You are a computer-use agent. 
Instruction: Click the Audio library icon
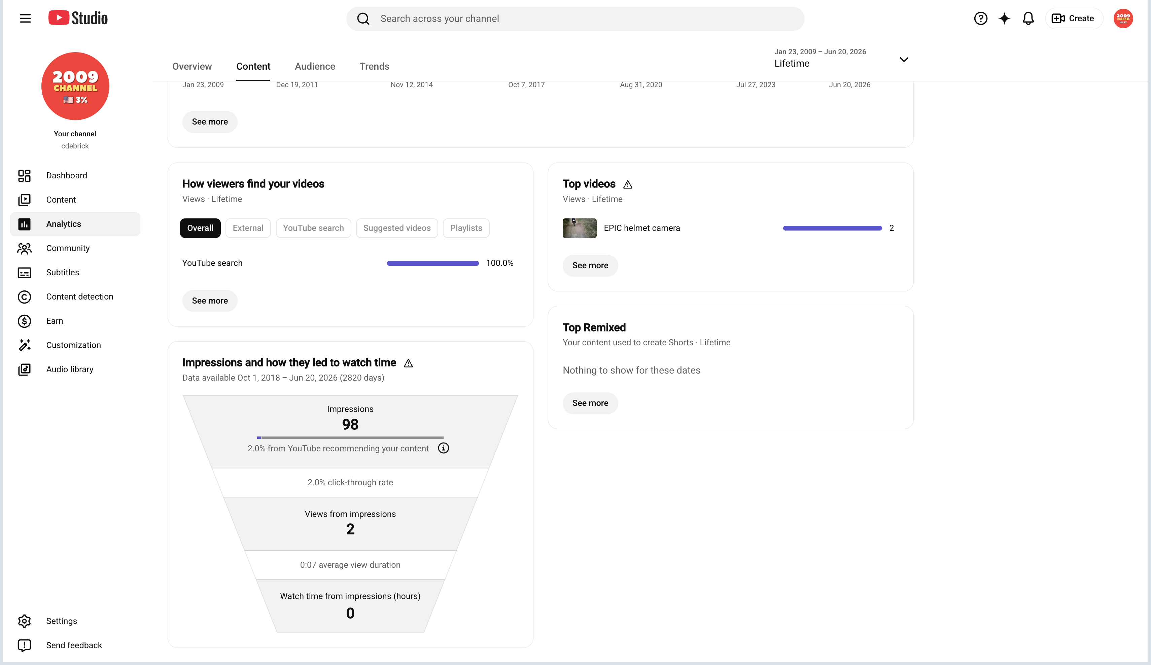24,369
